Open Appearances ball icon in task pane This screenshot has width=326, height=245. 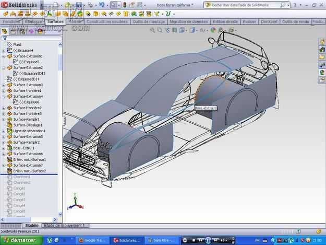(322, 73)
